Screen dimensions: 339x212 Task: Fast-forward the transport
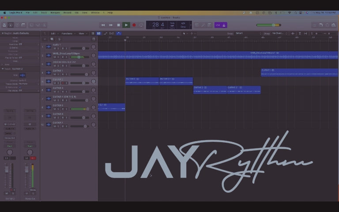tap(111, 25)
